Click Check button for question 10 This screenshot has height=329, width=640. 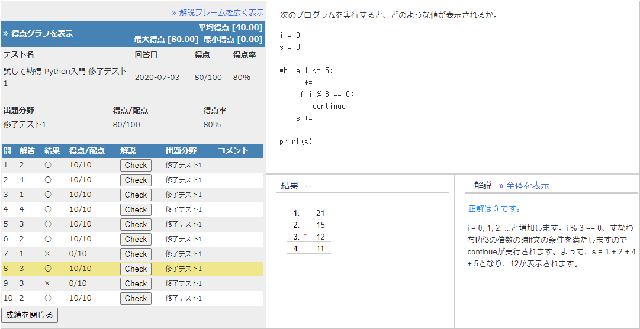click(x=136, y=298)
